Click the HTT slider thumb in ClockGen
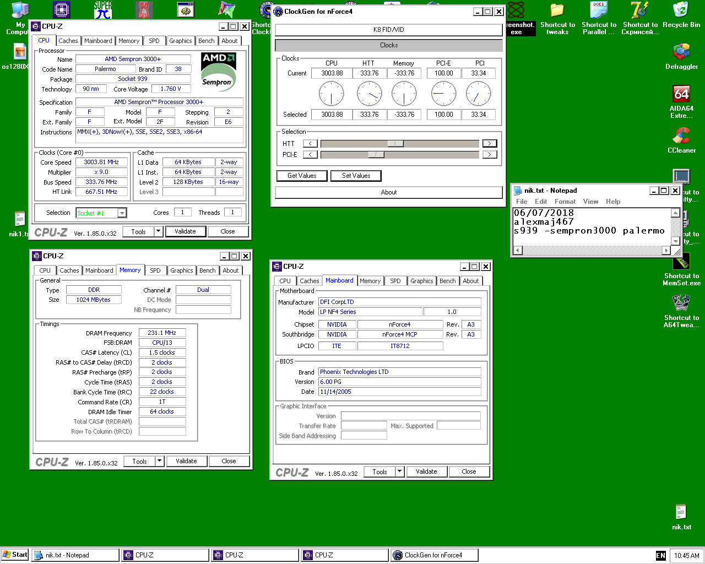705x564 pixels. point(395,144)
